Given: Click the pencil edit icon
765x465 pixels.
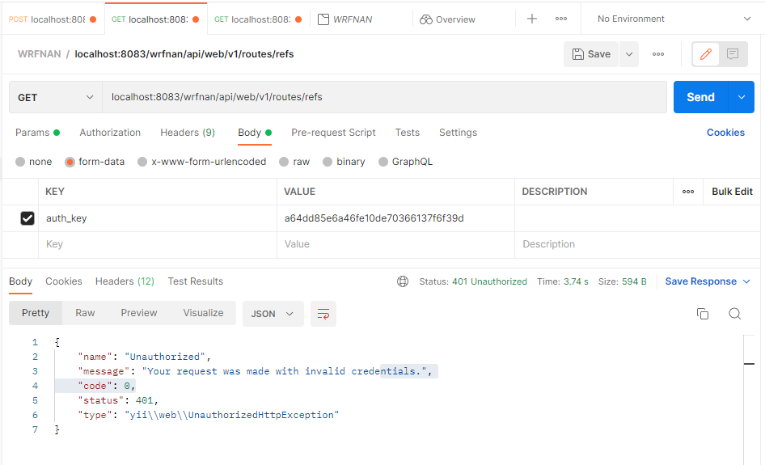Looking at the screenshot, I should point(706,54).
